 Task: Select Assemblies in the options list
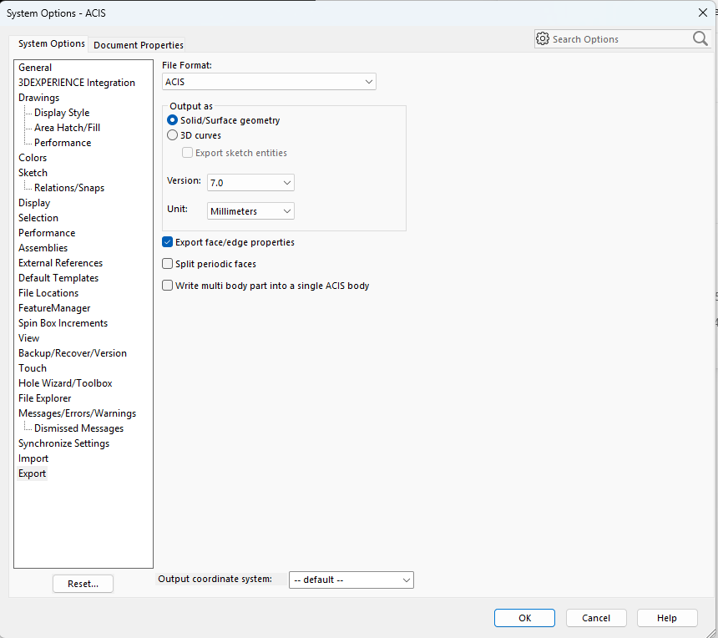(x=43, y=248)
